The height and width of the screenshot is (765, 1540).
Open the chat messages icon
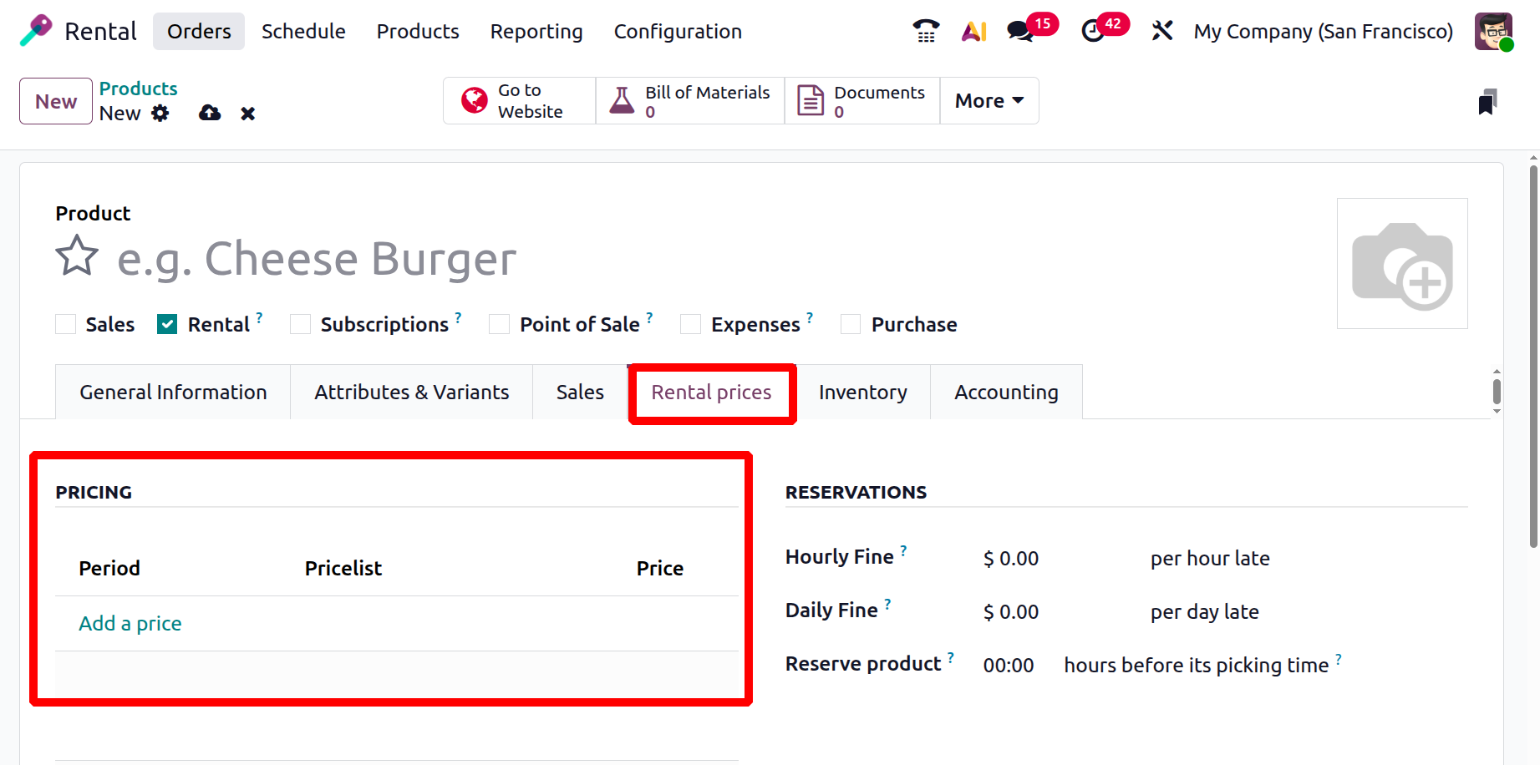(1020, 32)
